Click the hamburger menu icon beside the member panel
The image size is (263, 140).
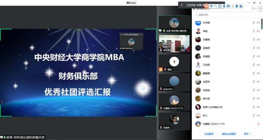[x=260, y=9]
